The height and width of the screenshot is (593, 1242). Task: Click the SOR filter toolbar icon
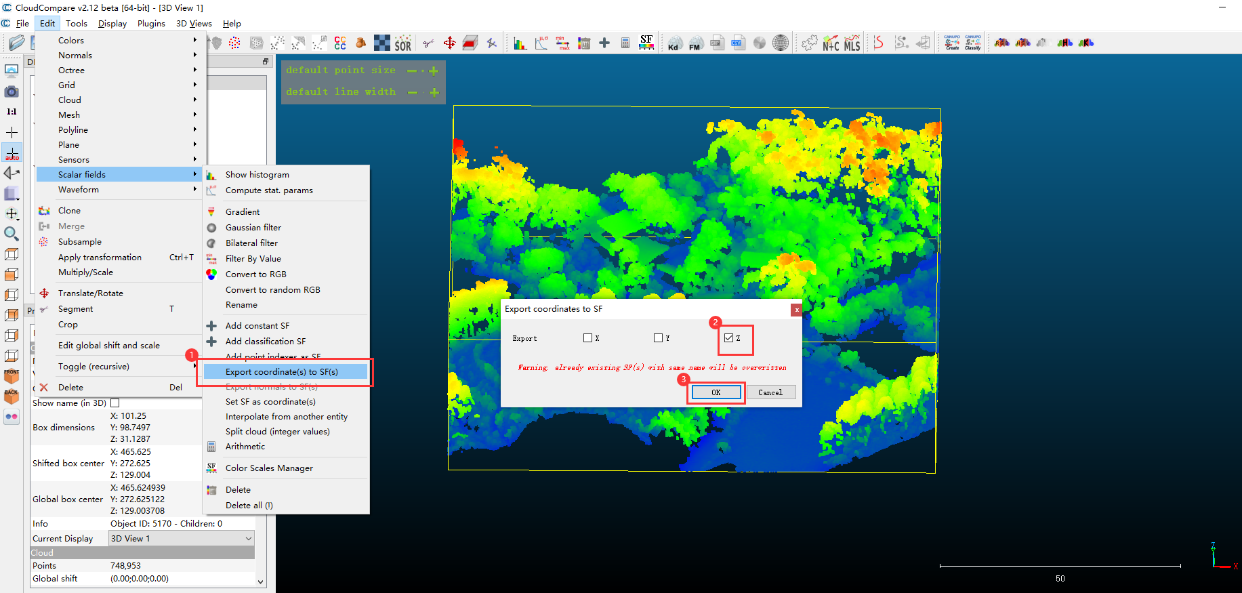point(403,43)
